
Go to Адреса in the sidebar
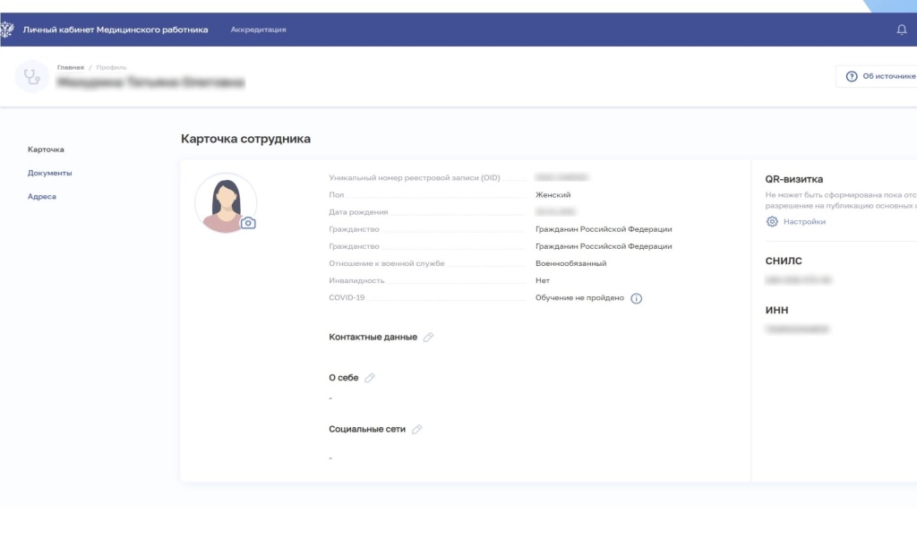pos(42,196)
